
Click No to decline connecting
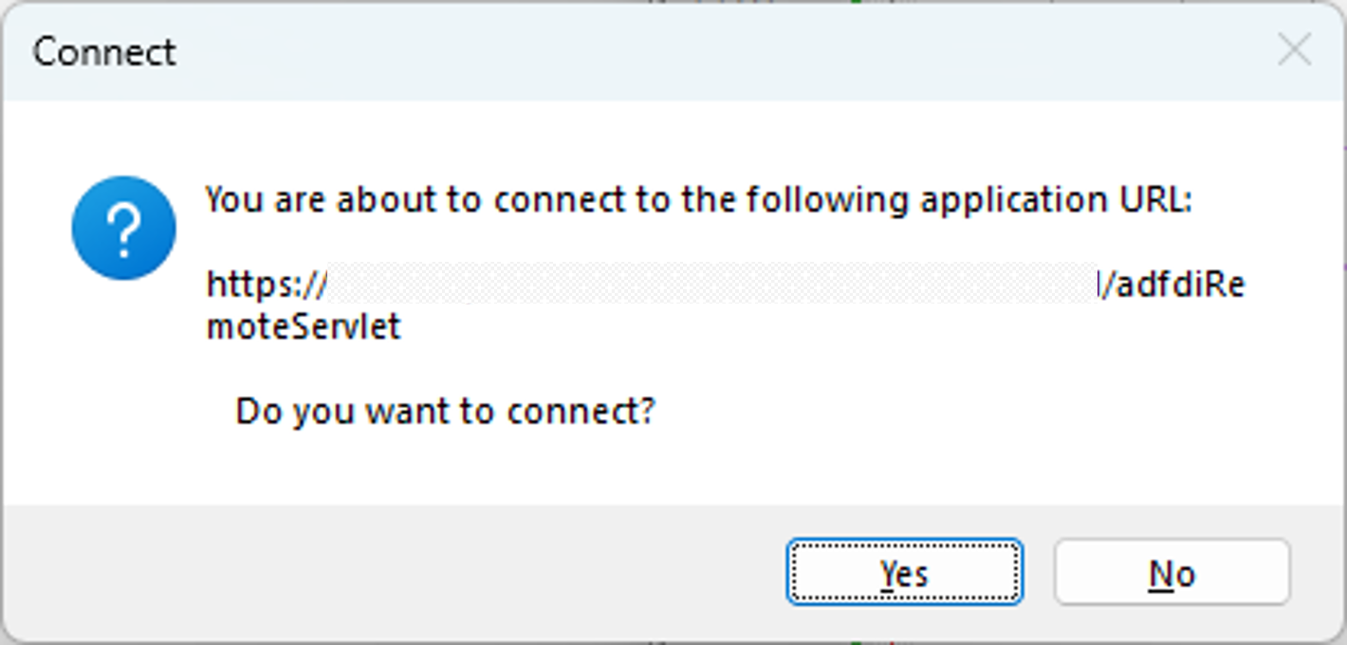(x=1172, y=571)
